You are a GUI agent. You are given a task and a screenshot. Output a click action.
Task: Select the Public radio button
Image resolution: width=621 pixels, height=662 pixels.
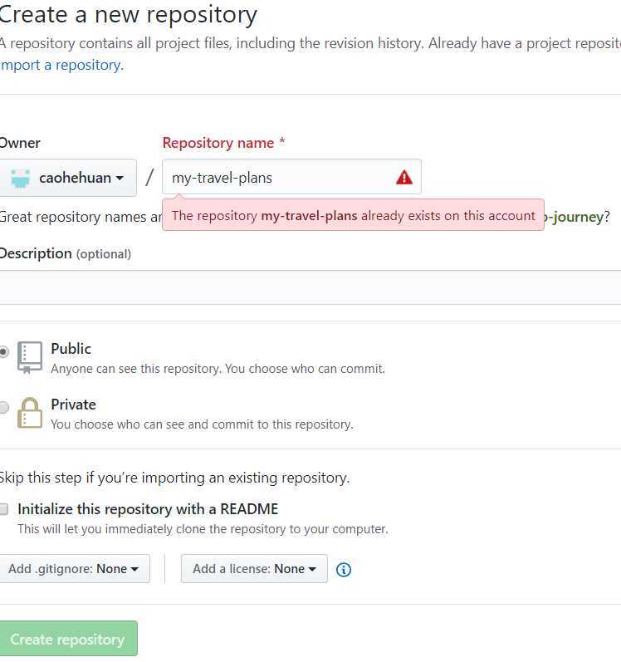[x=3, y=351]
